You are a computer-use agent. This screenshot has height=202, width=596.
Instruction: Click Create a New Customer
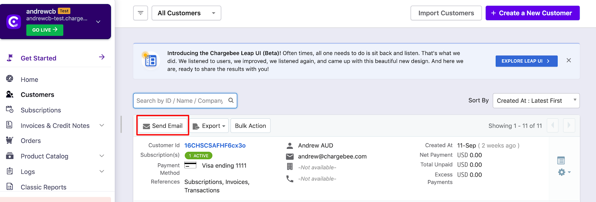pos(532,13)
